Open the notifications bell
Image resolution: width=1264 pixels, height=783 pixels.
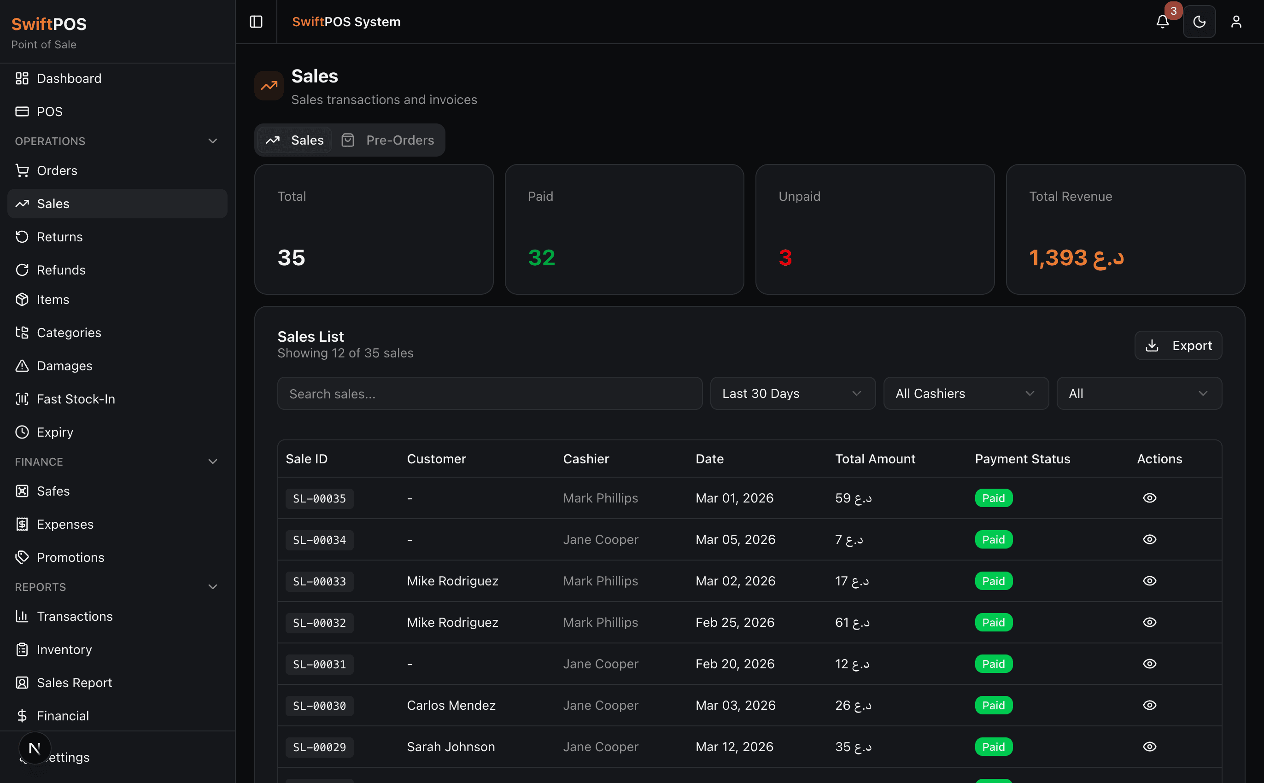pos(1162,22)
